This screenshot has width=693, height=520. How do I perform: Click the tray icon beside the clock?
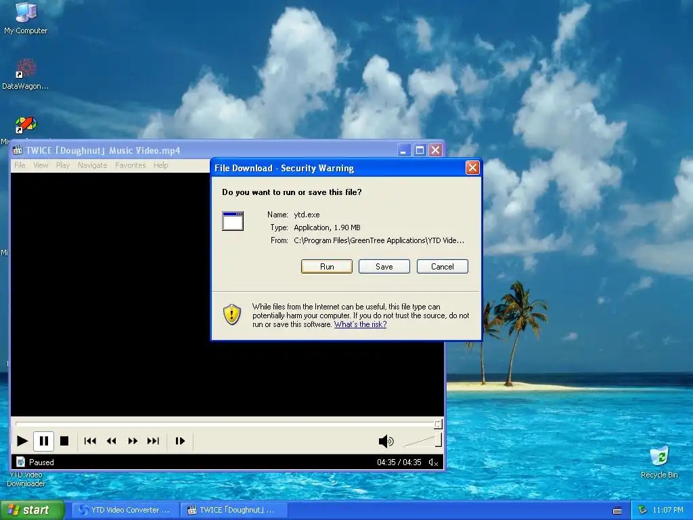[643, 510]
